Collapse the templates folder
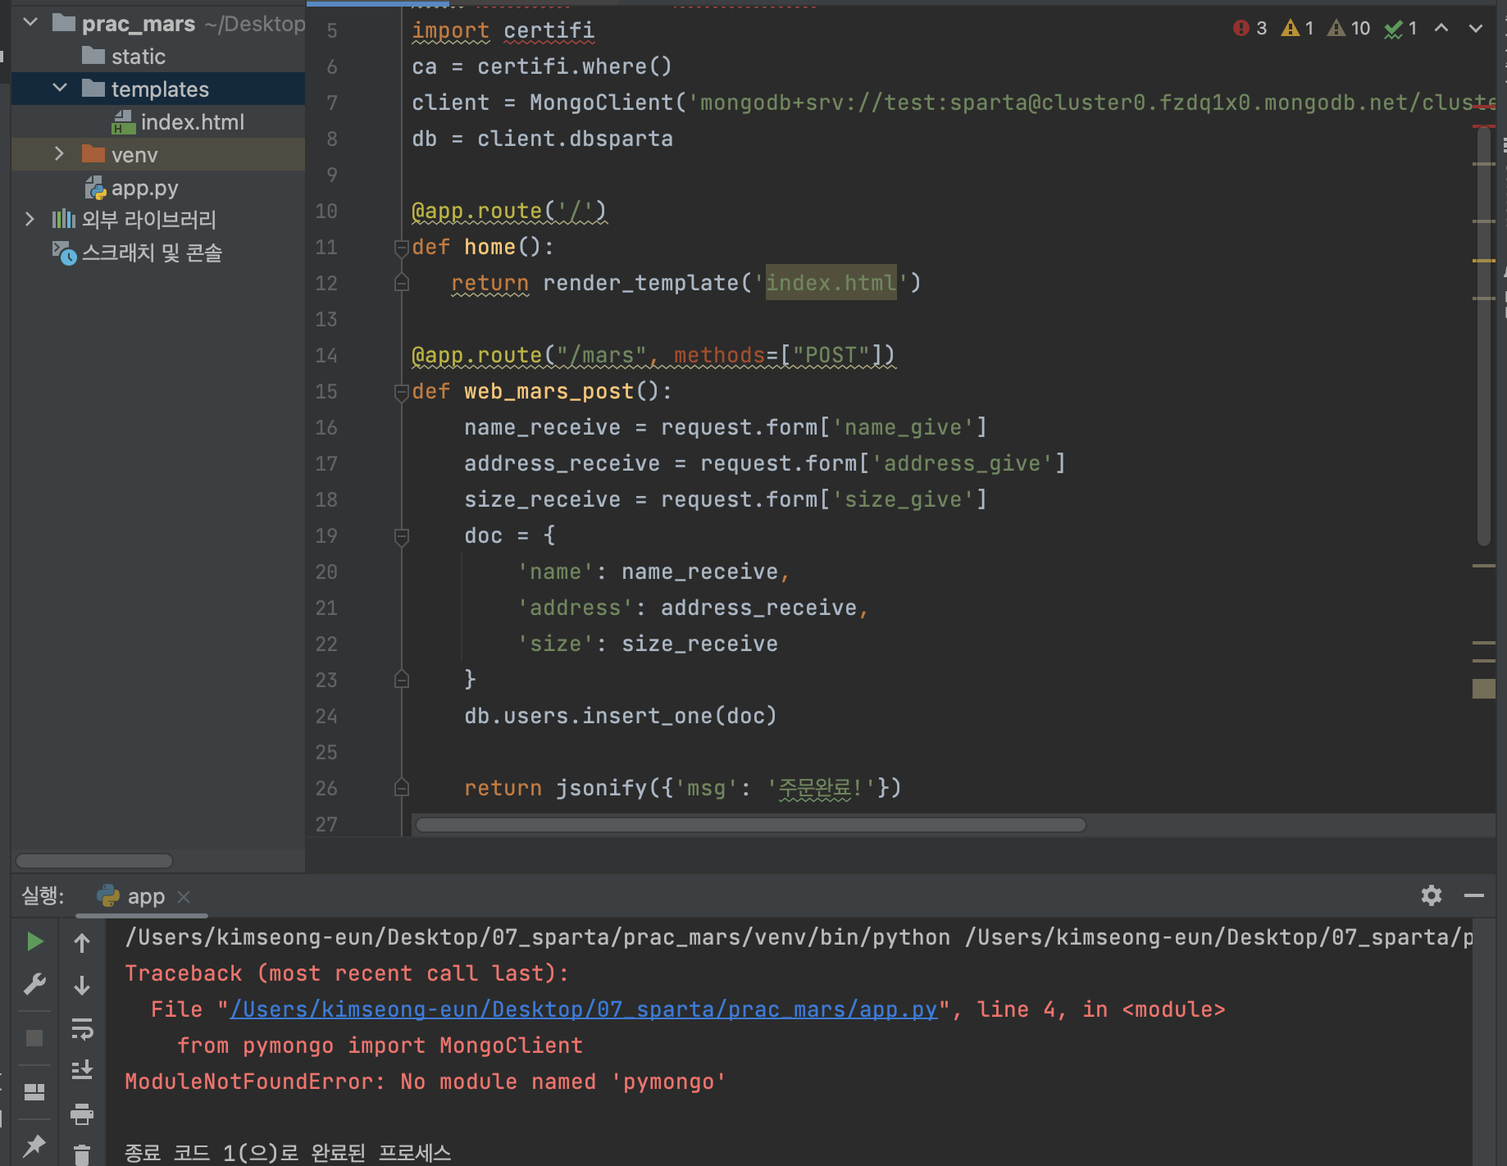This screenshot has width=1507, height=1166. tap(60, 88)
